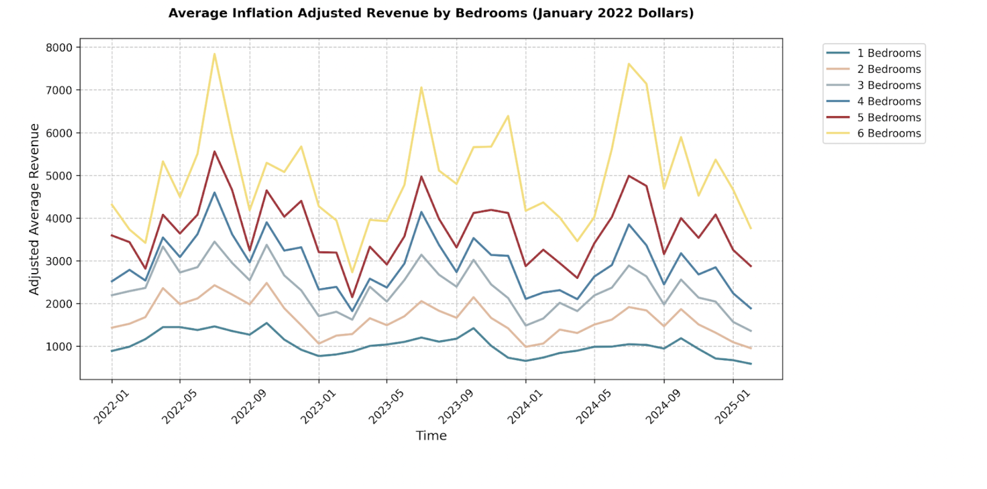Click the "Time" x-axis label
987x489 pixels.
coord(431,436)
